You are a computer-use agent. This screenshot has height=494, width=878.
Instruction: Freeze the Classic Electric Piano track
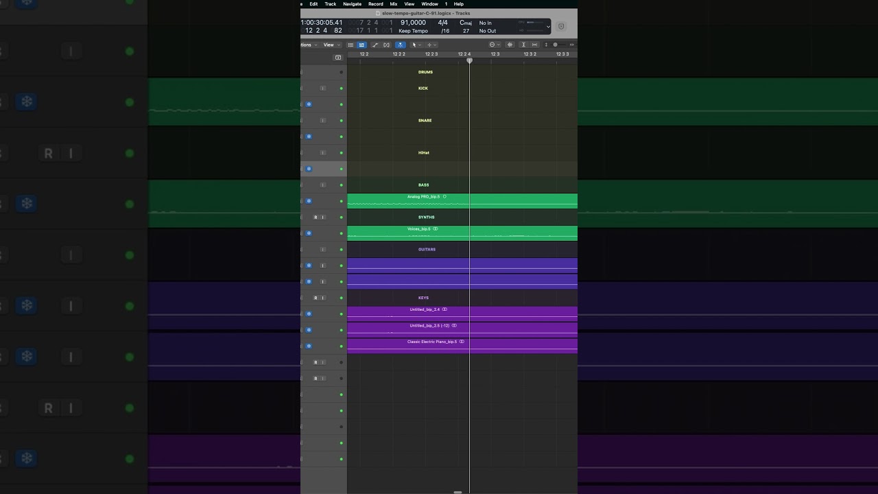click(309, 346)
